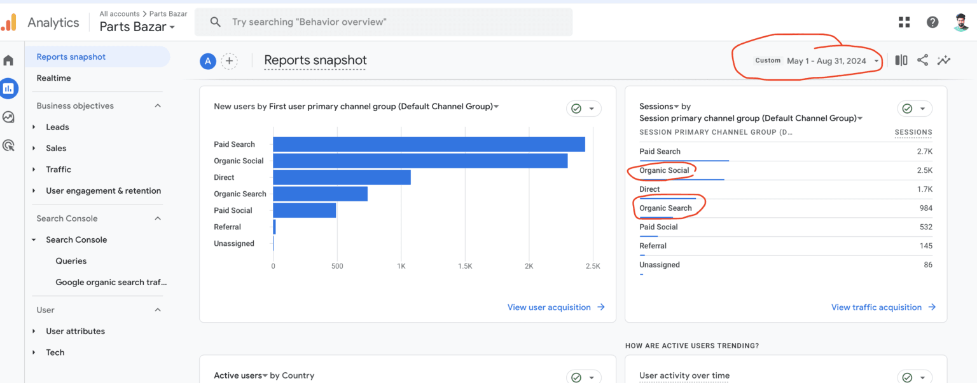The image size is (977, 383).
Task: Open the Parts Bazar account selector
Action: click(137, 27)
